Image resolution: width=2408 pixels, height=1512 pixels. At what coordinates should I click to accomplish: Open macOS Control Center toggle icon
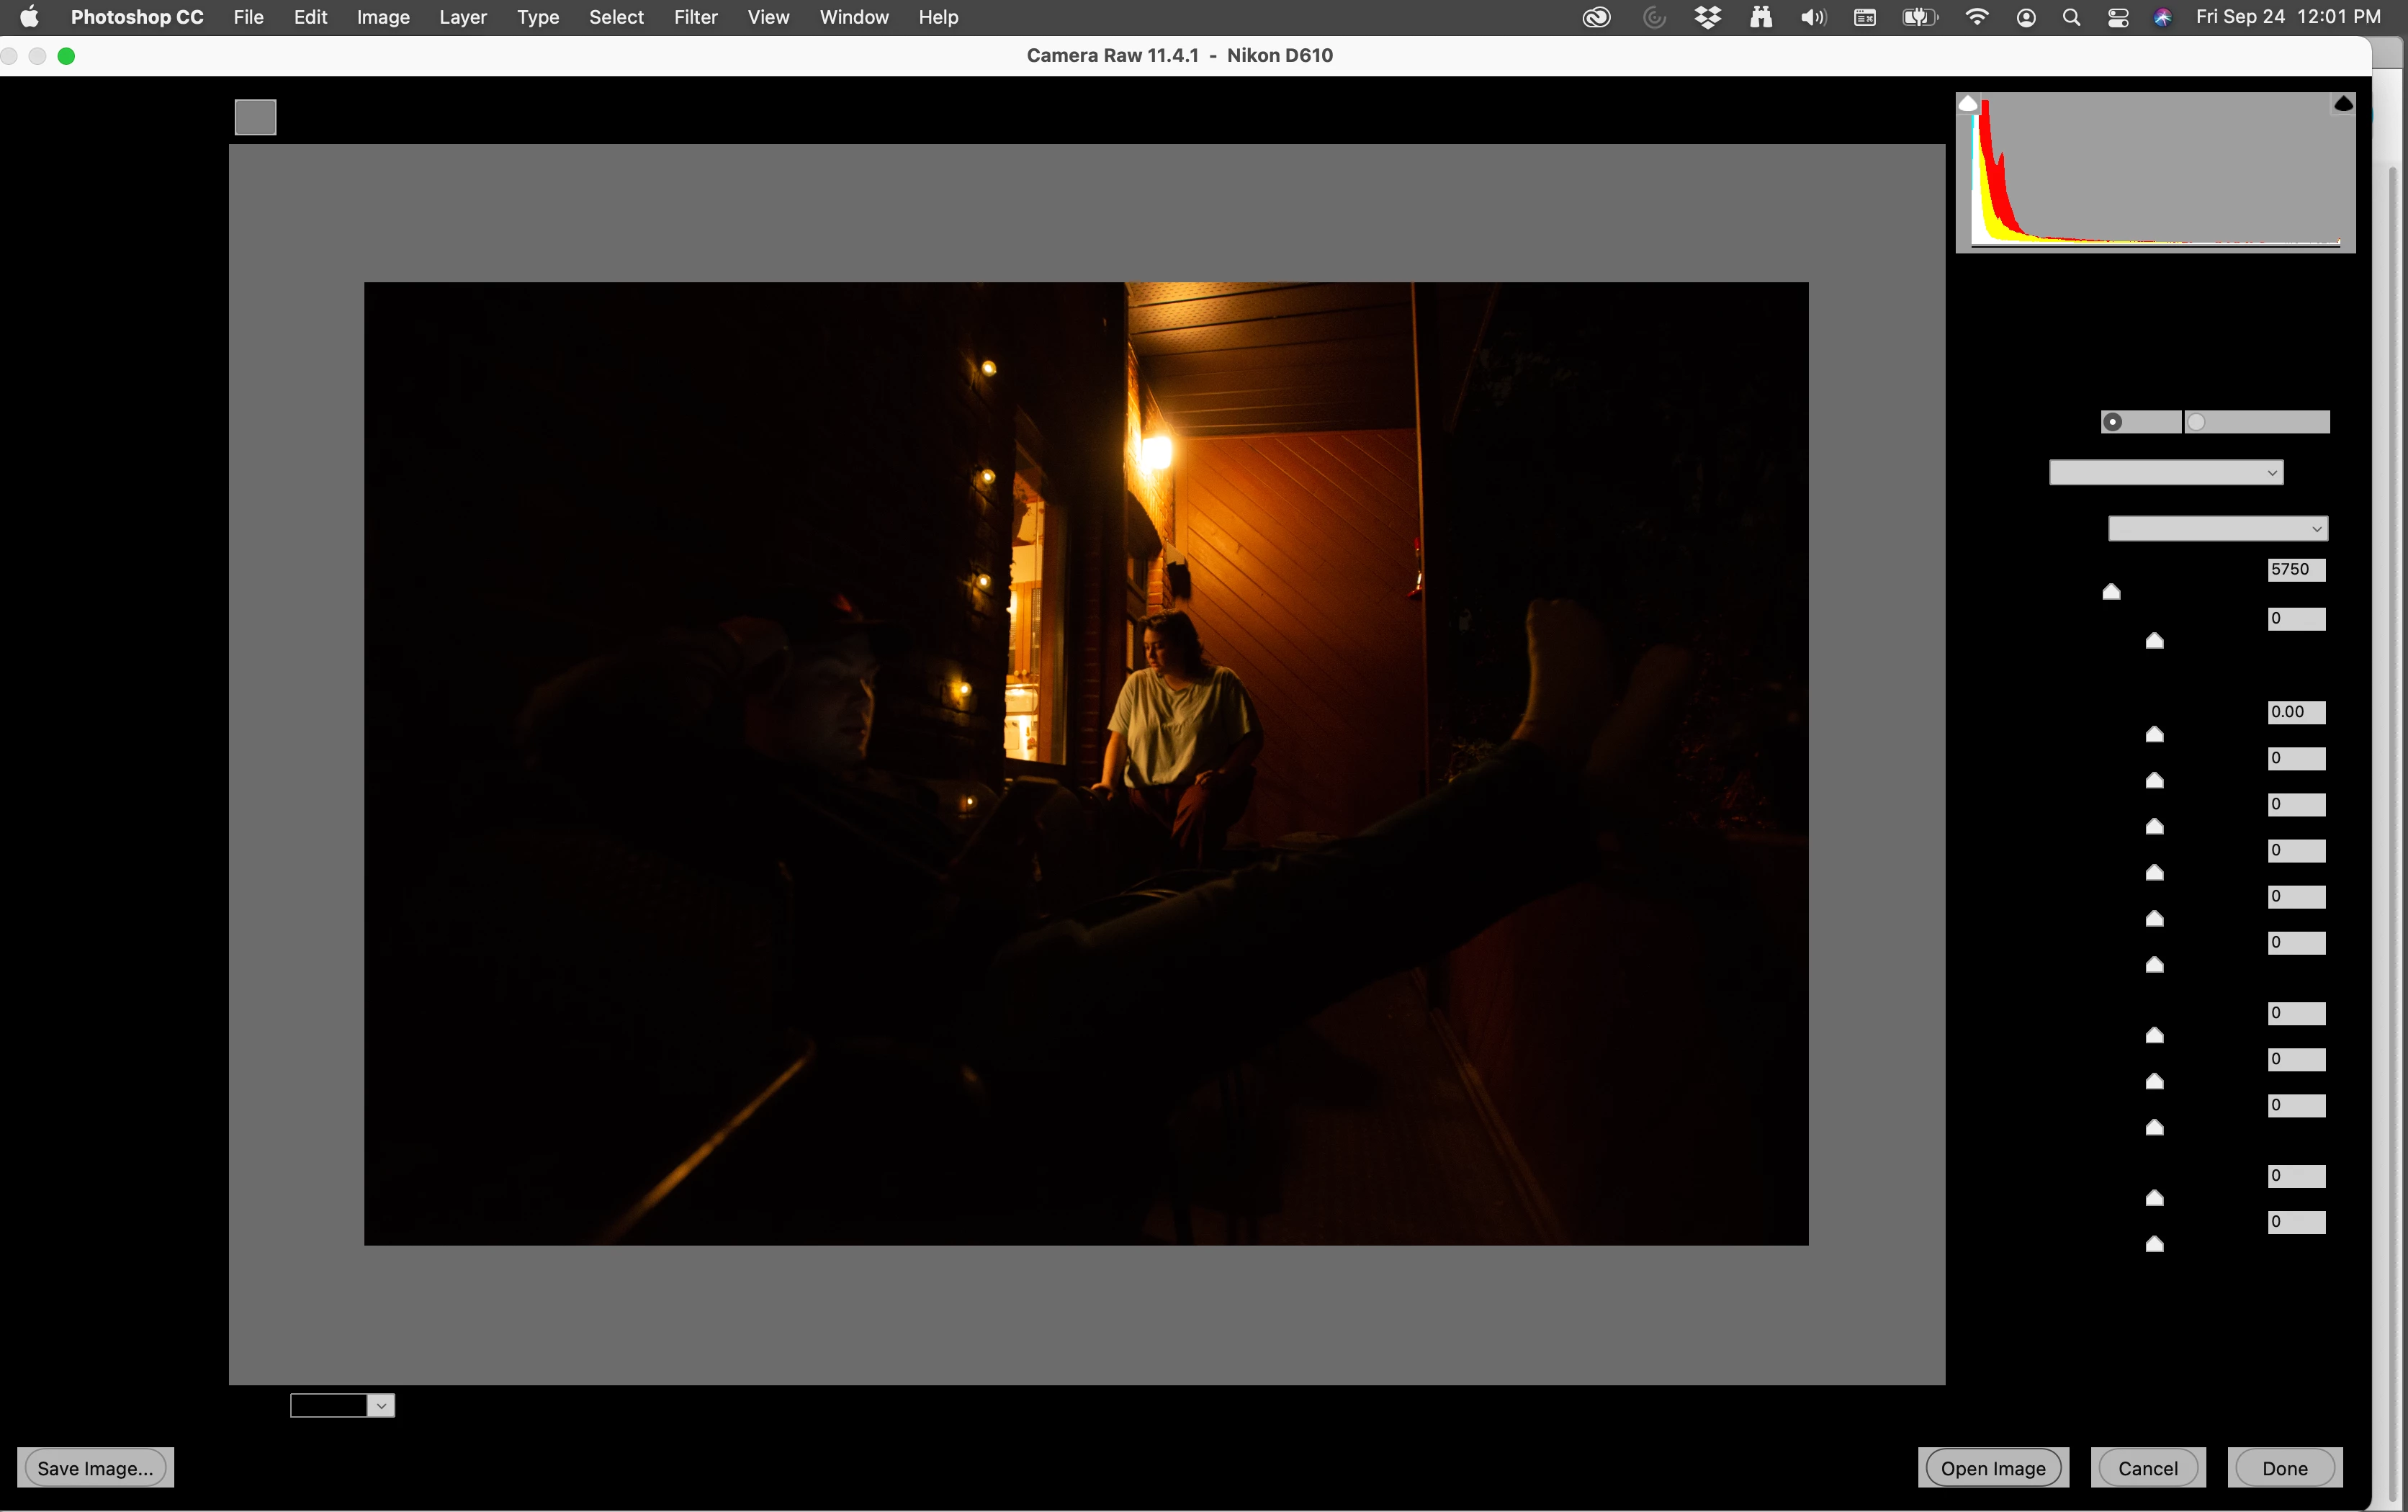2117,17
